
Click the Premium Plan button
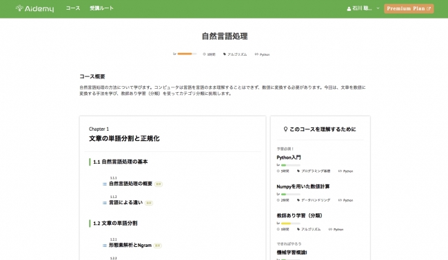[409, 8]
